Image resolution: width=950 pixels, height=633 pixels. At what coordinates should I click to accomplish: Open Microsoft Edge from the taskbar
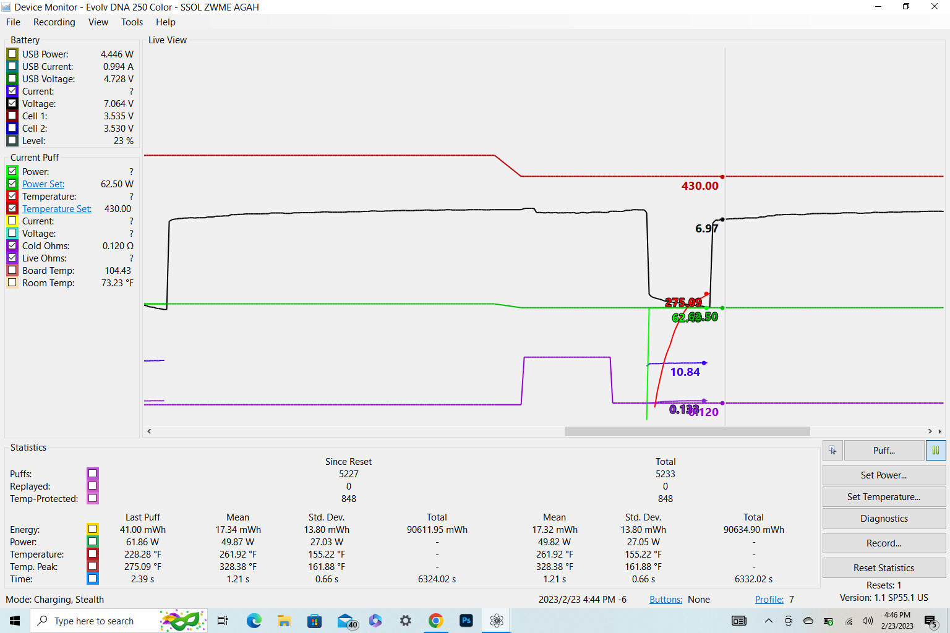tap(254, 621)
